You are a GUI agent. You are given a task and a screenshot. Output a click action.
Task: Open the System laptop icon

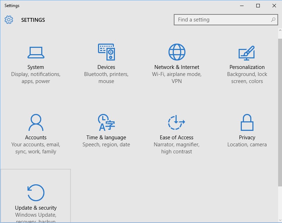coord(36,52)
